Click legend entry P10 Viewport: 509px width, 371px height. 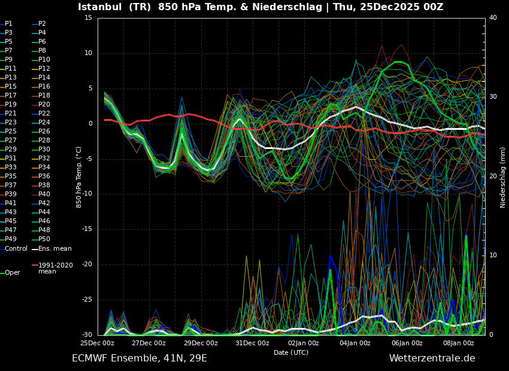tap(41, 60)
